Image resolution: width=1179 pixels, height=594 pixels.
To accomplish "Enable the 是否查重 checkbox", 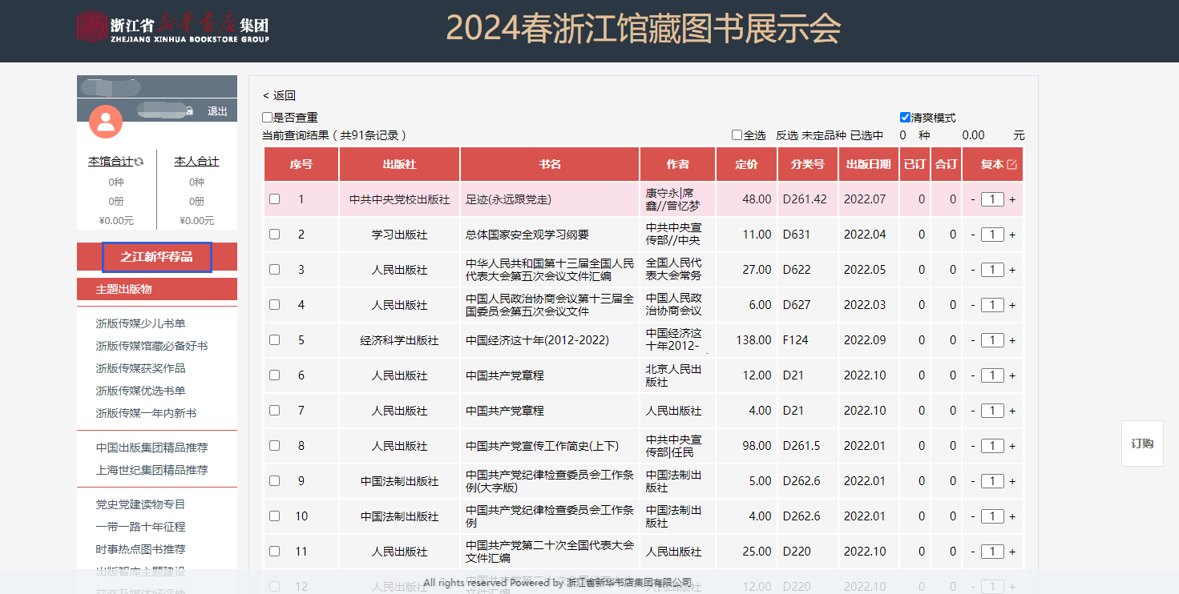I will click(268, 118).
